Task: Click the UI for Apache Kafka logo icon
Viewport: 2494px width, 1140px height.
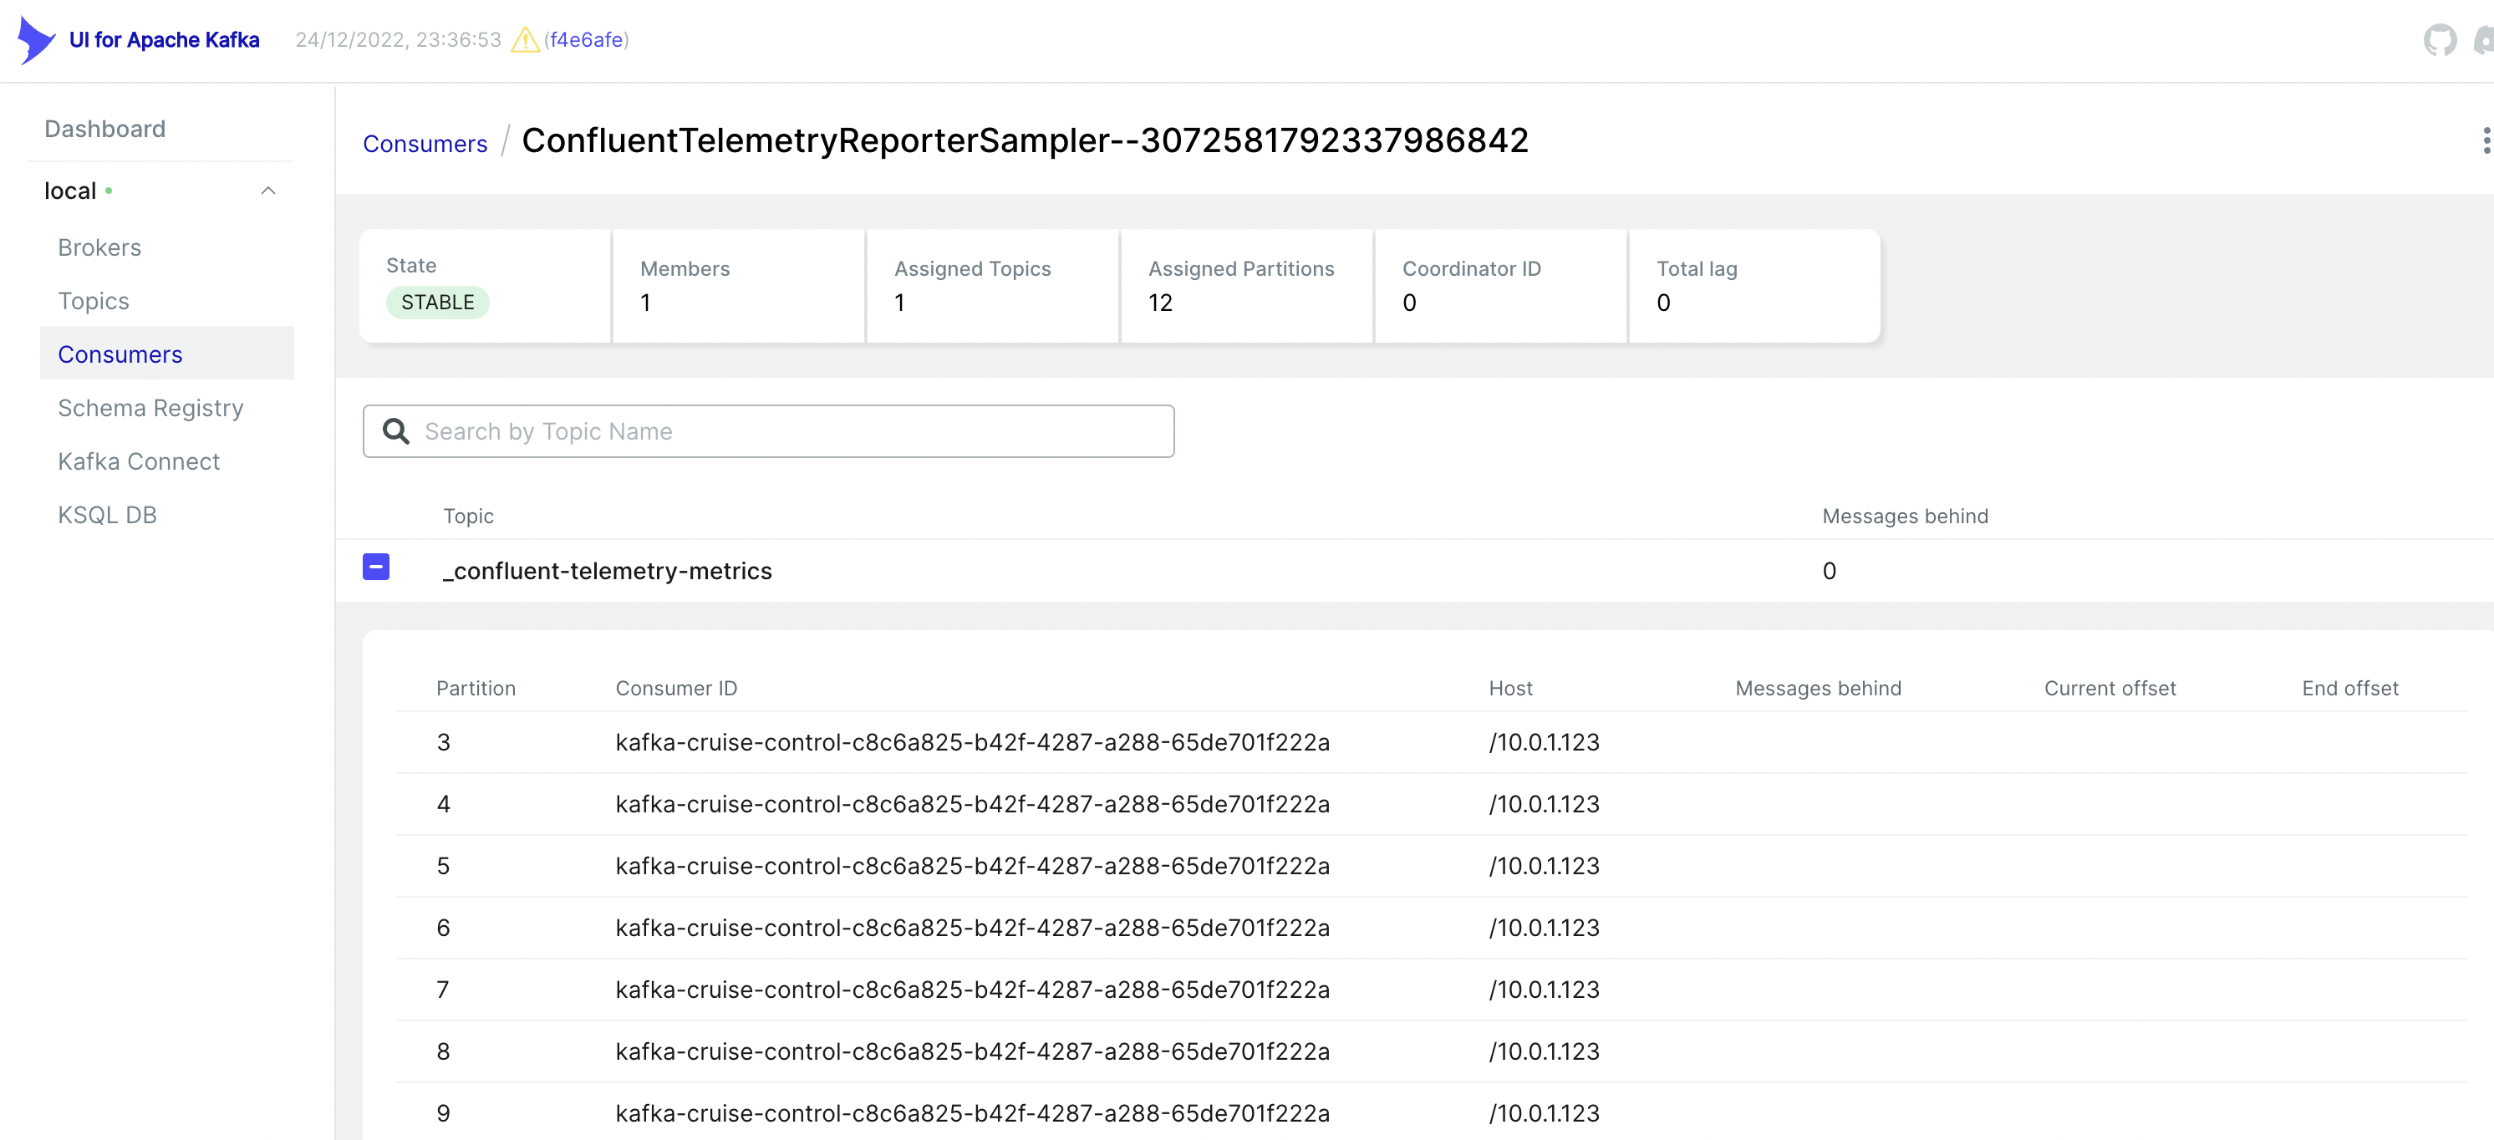Action: 36,39
